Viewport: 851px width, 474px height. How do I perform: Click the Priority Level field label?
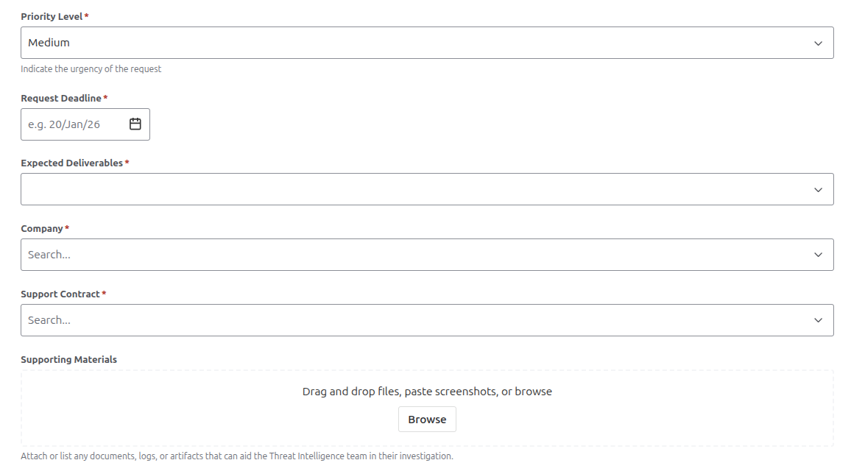tap(52, 16)
